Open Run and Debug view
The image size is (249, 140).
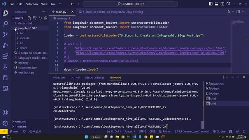coord(5,45)
